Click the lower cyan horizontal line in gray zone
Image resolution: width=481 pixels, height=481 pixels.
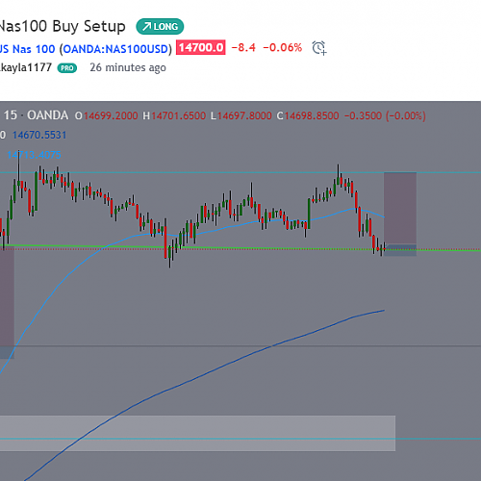(240, 439)
